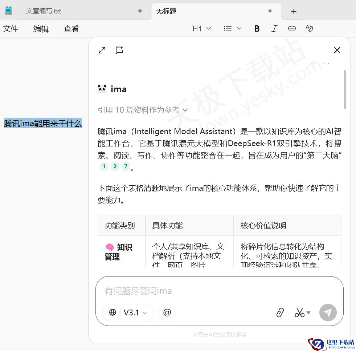
Task: Click the @ mention icon
Action: tap(167, 312)
